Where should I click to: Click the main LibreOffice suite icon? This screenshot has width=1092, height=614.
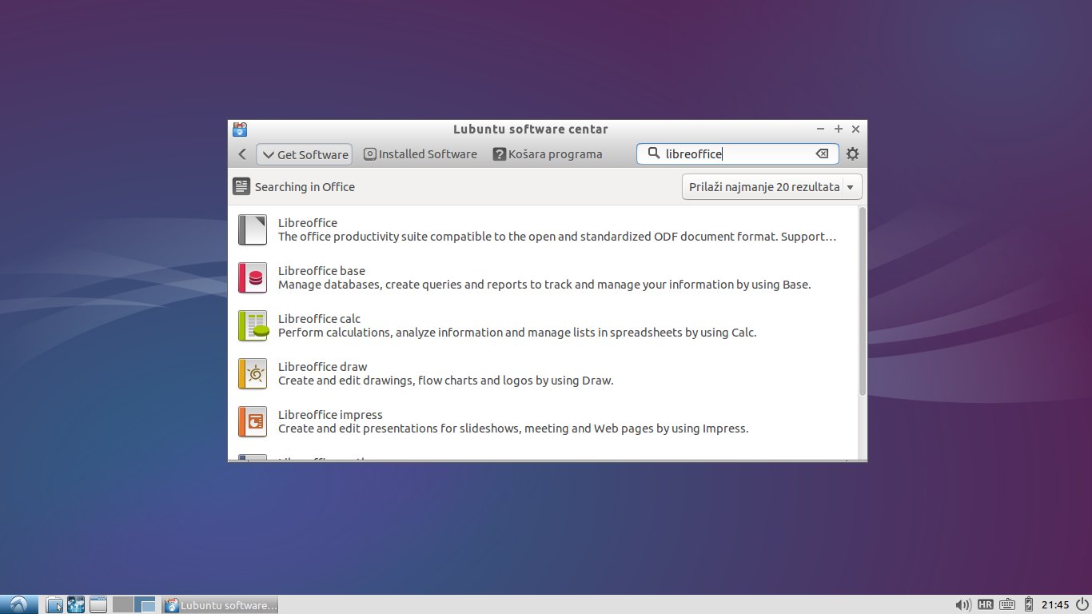(253, 229)
